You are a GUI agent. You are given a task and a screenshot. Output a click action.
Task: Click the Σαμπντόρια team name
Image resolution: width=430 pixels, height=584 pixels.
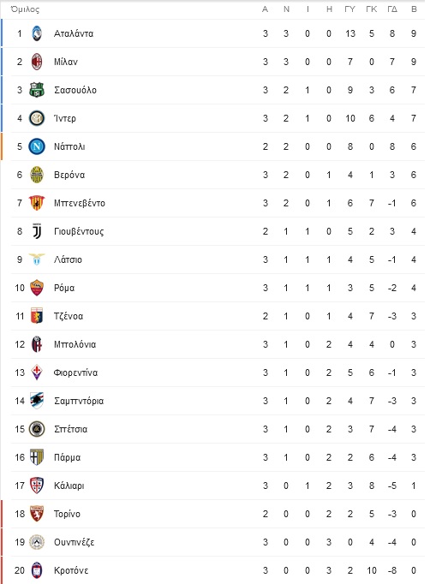(x=79, y=401)
